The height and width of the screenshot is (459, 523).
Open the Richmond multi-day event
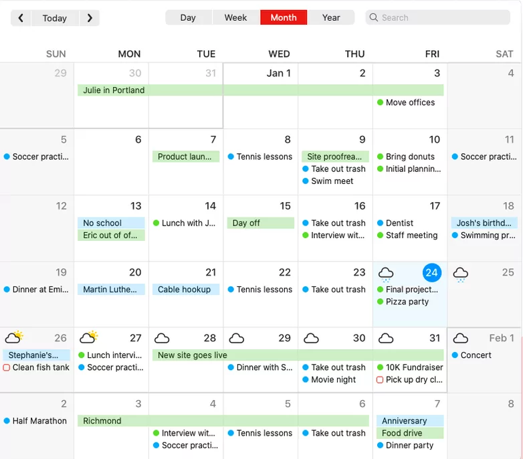[x=223, y=421]
